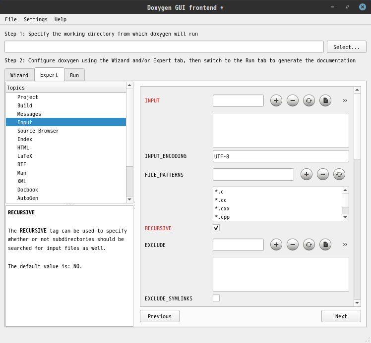Select the LaTeX topic
Viewport: 371px width, 343px height.
pyautogui.click(x=66, y=156)
